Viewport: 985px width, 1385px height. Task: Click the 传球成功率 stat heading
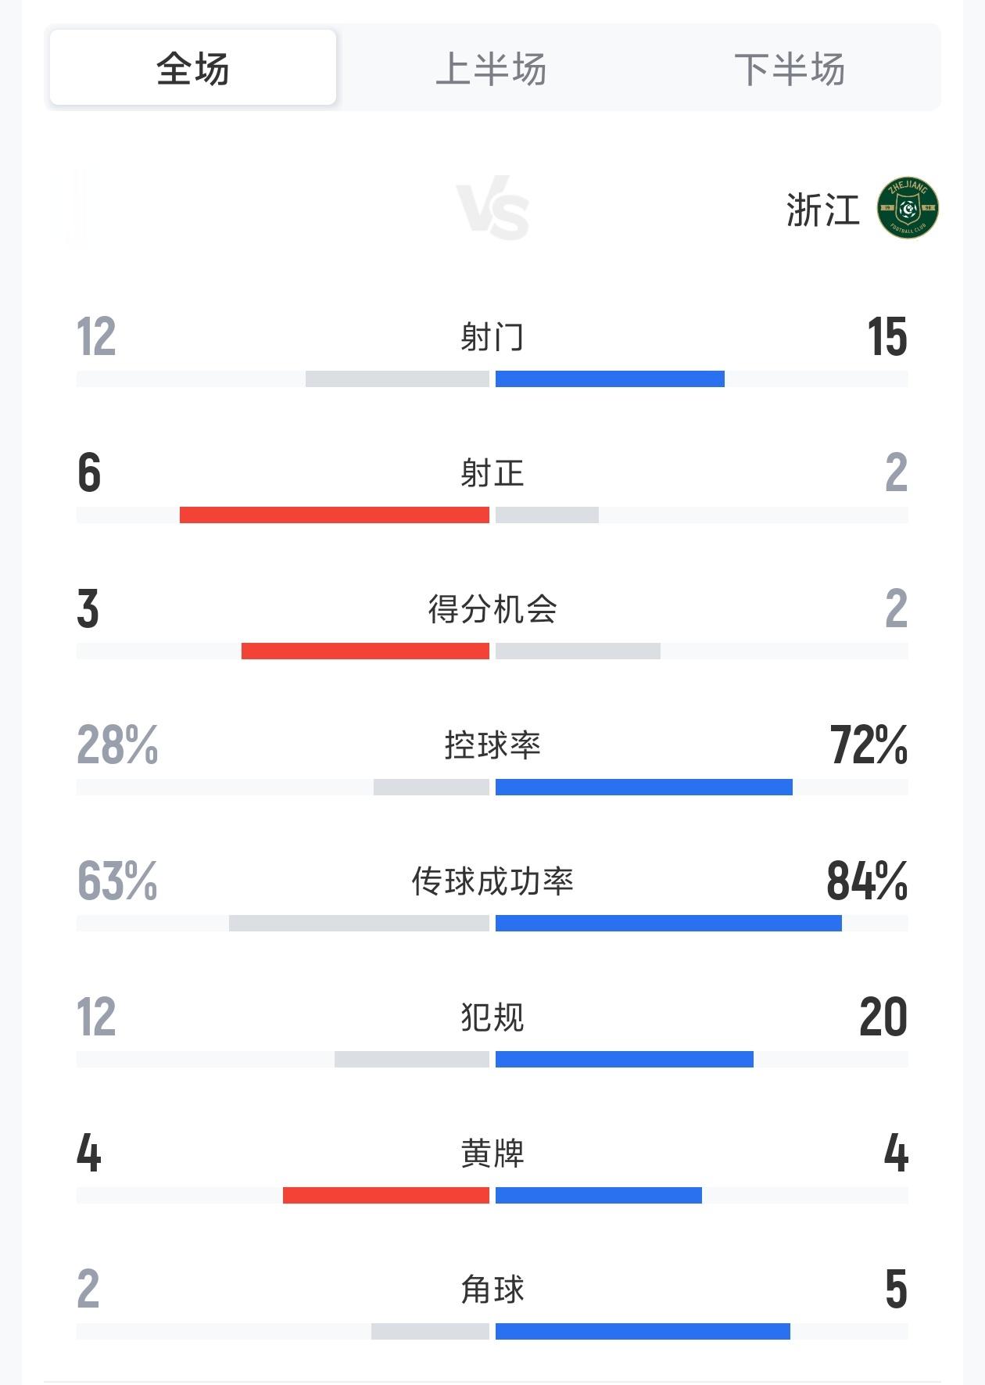pos(492,881)
